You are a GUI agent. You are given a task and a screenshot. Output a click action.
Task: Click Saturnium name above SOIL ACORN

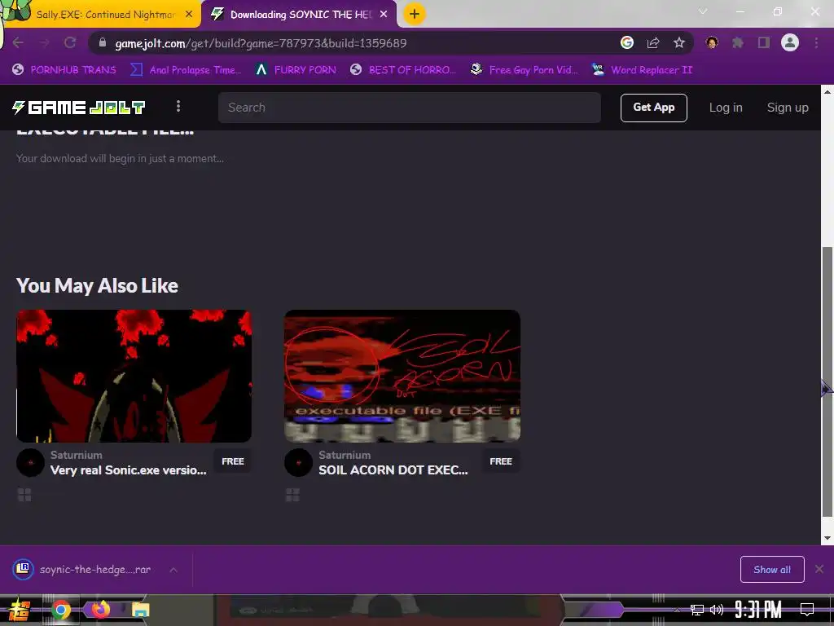345,455
